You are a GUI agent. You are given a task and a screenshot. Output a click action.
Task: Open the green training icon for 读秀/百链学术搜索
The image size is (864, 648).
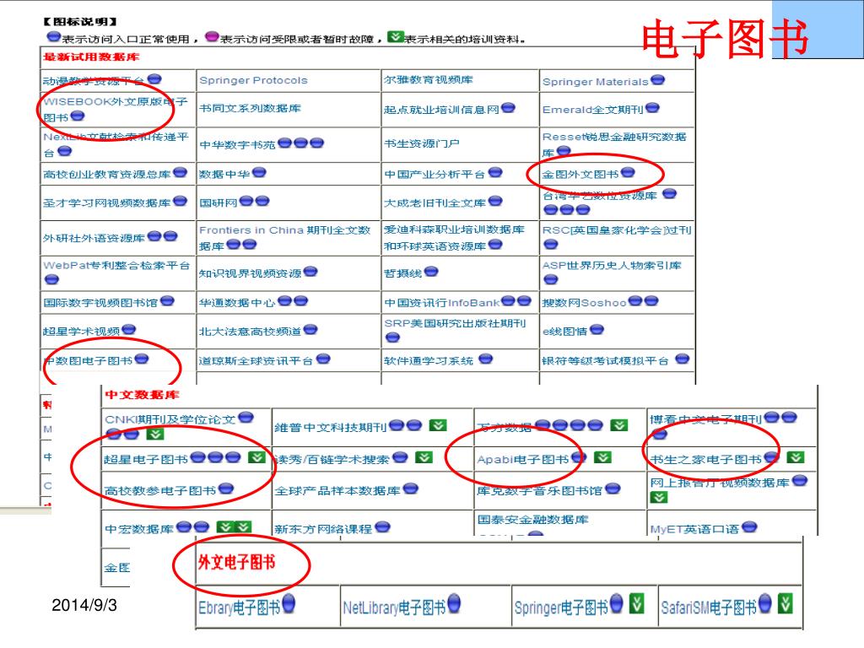pyautogui.click(x=424, y=457)
